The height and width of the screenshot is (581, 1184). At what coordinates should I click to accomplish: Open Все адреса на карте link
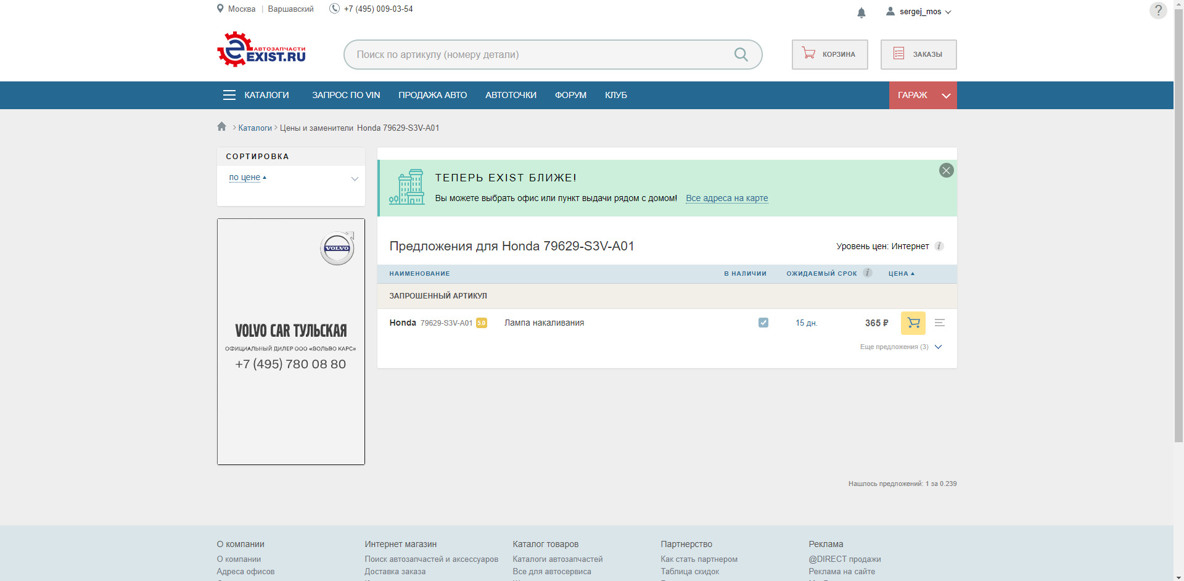[726, 198]
